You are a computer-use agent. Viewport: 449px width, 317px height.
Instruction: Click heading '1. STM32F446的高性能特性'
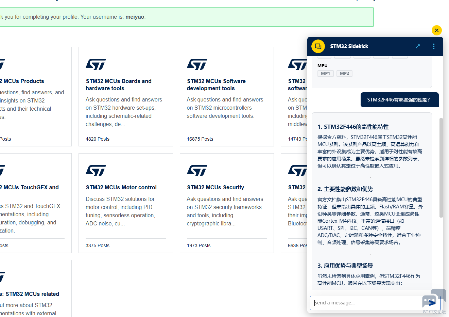(x=353, y=127)
